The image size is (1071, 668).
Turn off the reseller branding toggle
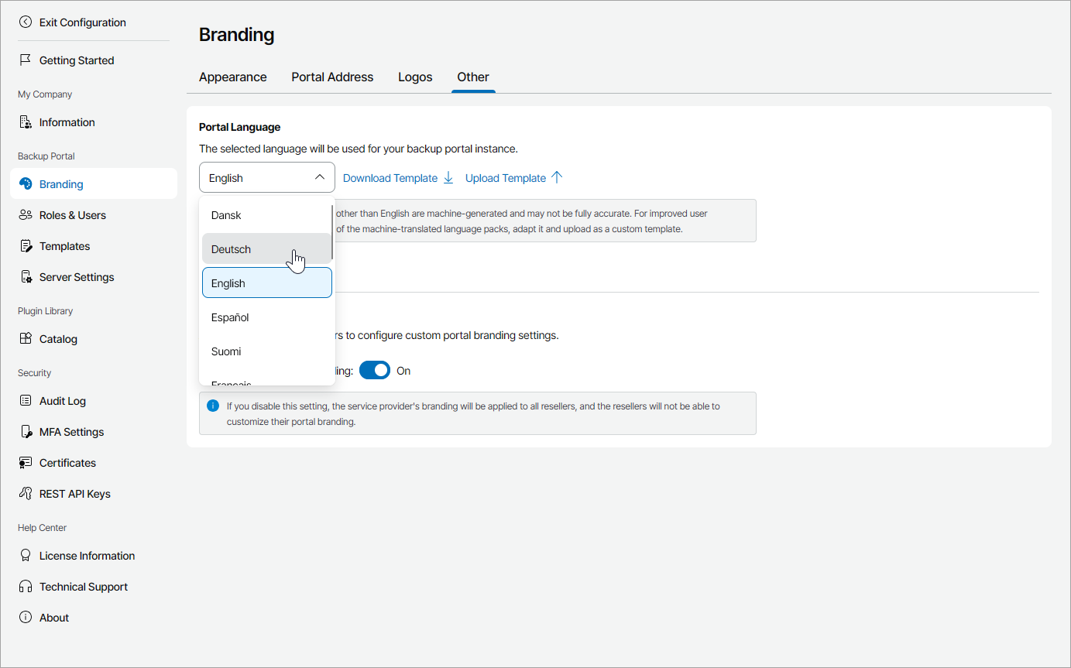[x=375, y=371]
